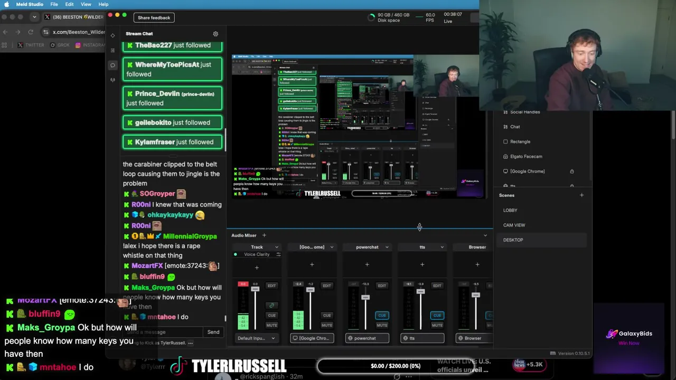
Task: Add a new audio track in Audio Mixer
Action: pyautogui.click(x=264, y=235)
